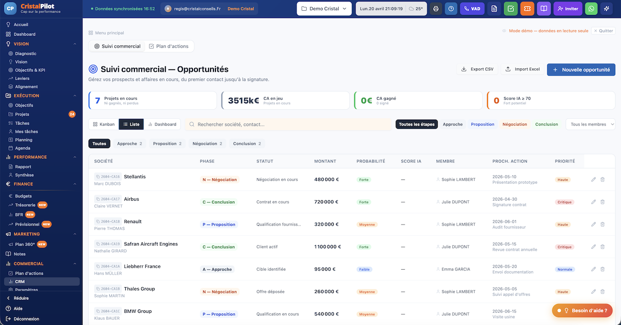Collapse the VISION sidebar section

75,44
